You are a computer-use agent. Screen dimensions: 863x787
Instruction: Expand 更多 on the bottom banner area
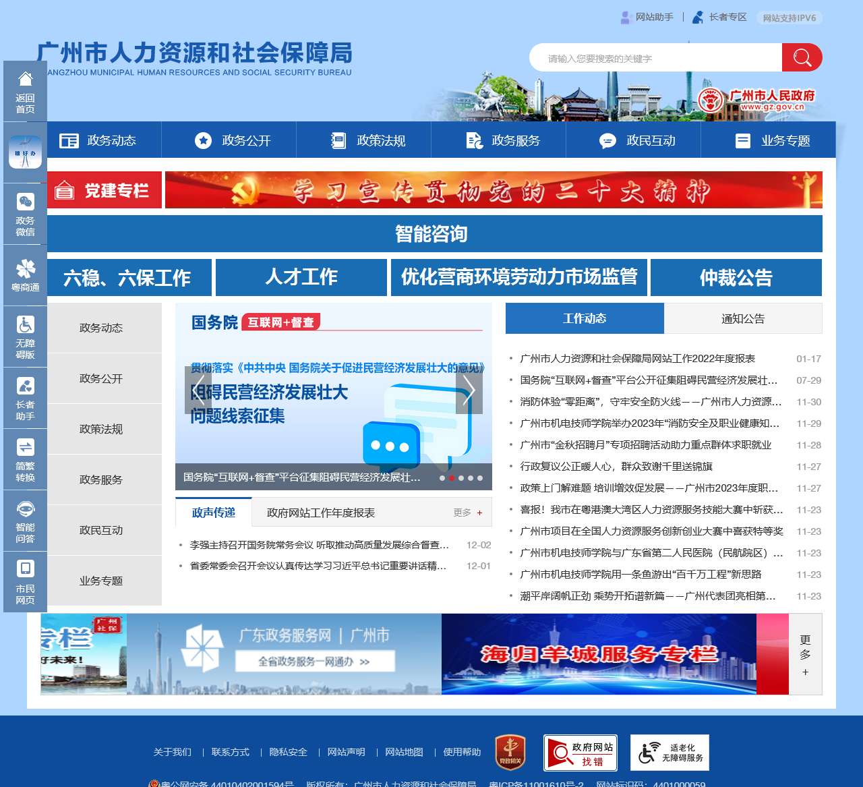tap(805, 653)
